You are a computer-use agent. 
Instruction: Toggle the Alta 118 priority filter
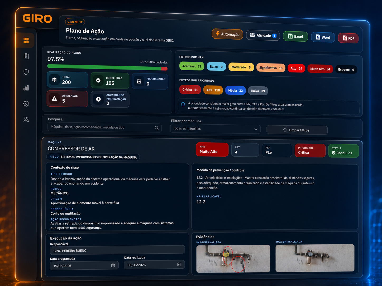213,90
